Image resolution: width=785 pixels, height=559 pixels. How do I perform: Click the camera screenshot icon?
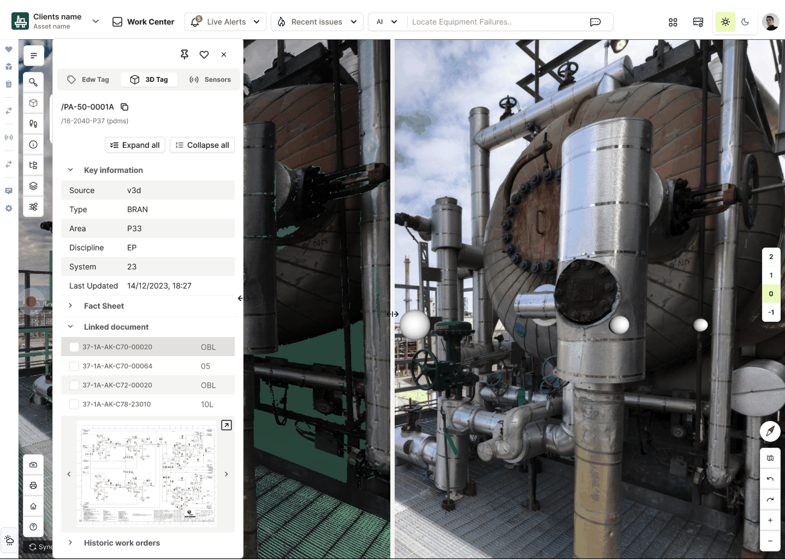point(33,465)
